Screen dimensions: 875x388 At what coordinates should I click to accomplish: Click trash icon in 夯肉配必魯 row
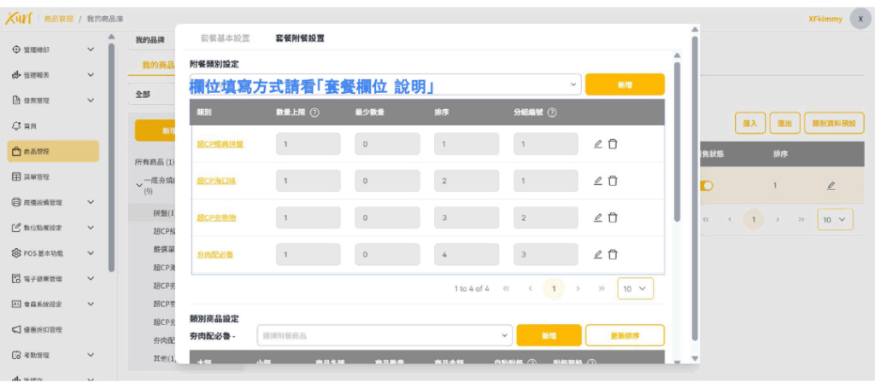tap(613, 254)
